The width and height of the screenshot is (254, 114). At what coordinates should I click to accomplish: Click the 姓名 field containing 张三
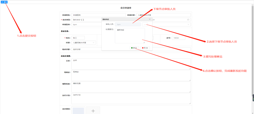[78, 38]
